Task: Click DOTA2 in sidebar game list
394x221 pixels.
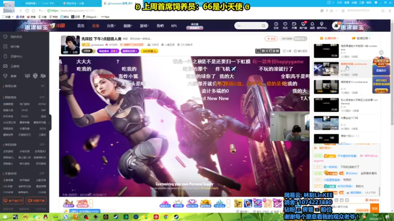Action: 42,104
